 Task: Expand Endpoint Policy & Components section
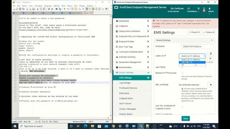click(132, 36)
